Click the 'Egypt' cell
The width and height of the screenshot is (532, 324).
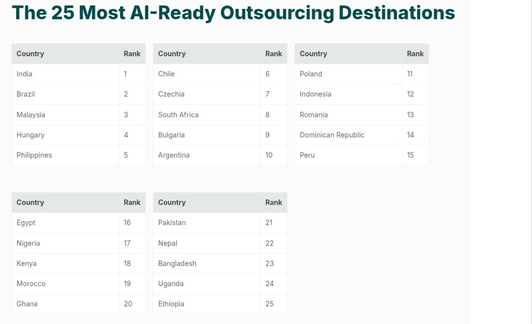(x=65, y=223)
